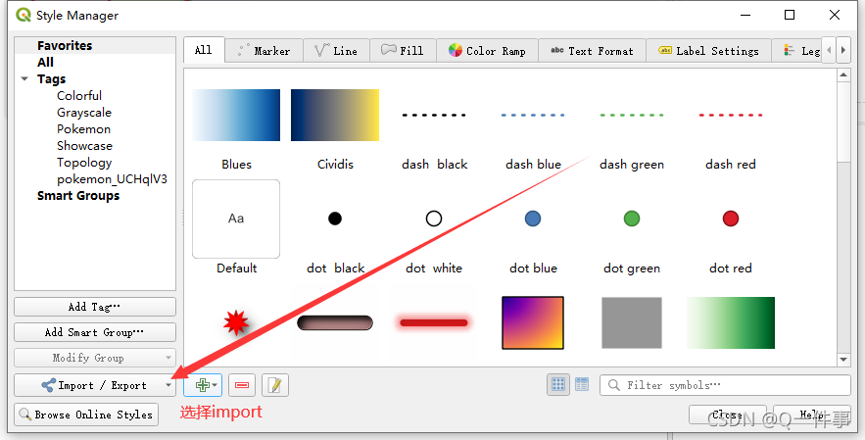Click the Close button
This screenshot has height=440, width=865.
(x=728, y=415)
